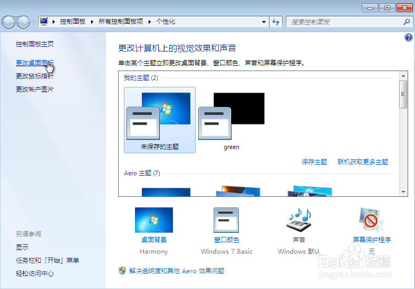Open the recent pages dropdown beside Forward
Viewport: 415px width, 289px height.
(34, 23)
